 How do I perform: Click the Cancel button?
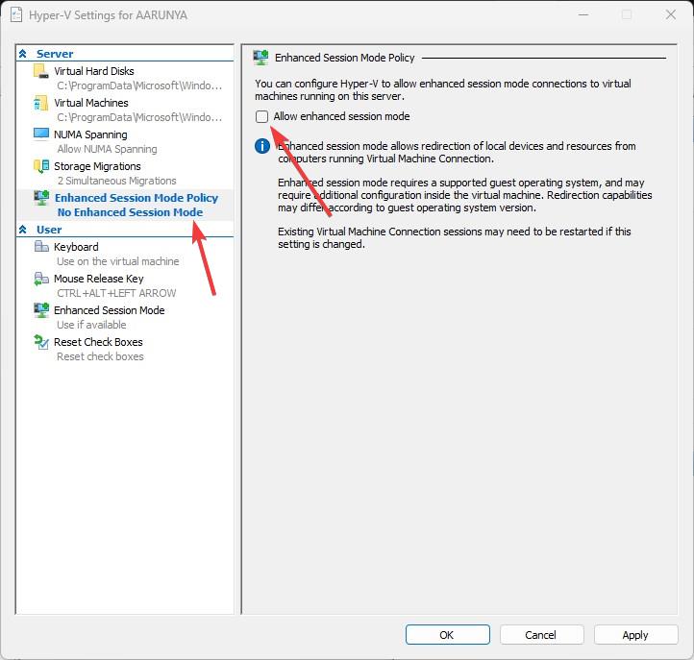click(542, 635)
